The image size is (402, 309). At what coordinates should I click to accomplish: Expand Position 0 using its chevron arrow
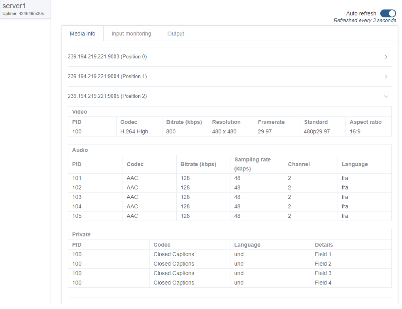[386, 57]
